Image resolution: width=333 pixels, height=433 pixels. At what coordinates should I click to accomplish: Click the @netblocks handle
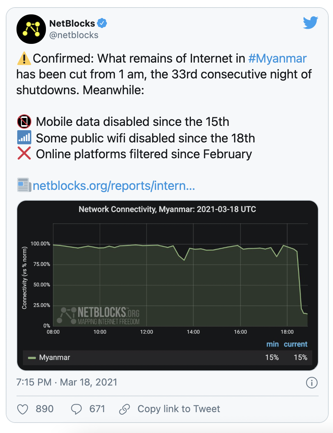click(74, 35)
